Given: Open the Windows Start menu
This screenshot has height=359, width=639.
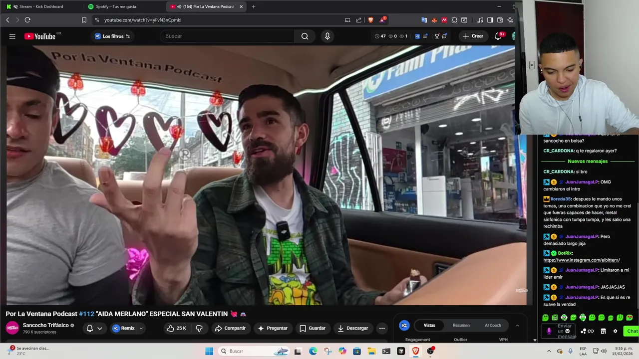Looking at the screenshot, I should tap(209, 351).
